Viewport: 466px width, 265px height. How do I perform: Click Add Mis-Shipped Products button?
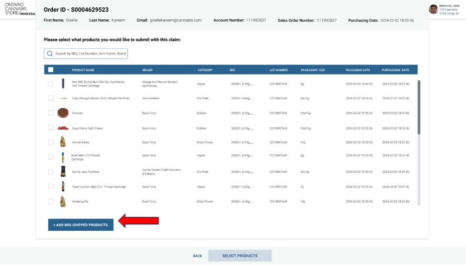pos(81,225)
